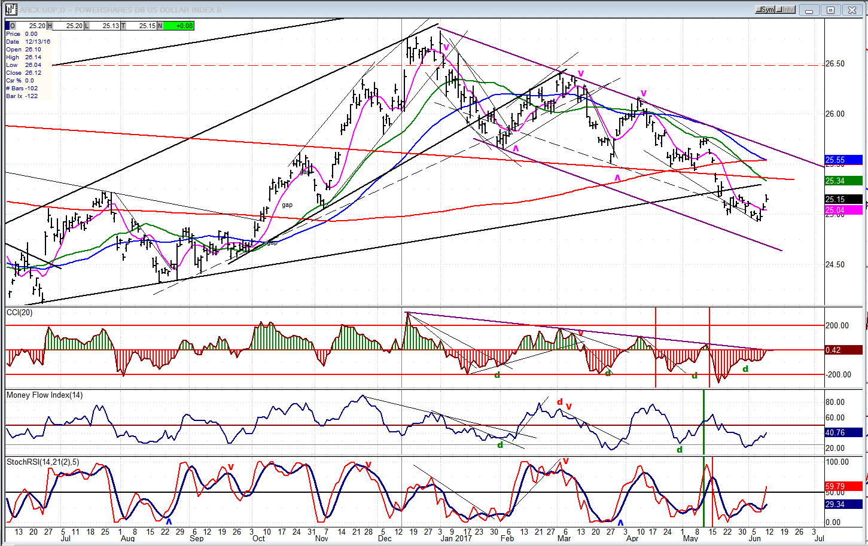Viewport: 868px width, 546px height.
Task: Select the StochRSI(14,21(2),5) indicator label
Action: [x=42, y=462]
